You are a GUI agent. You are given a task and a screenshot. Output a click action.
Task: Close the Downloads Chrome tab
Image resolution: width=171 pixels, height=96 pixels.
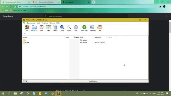coord(89,2)
